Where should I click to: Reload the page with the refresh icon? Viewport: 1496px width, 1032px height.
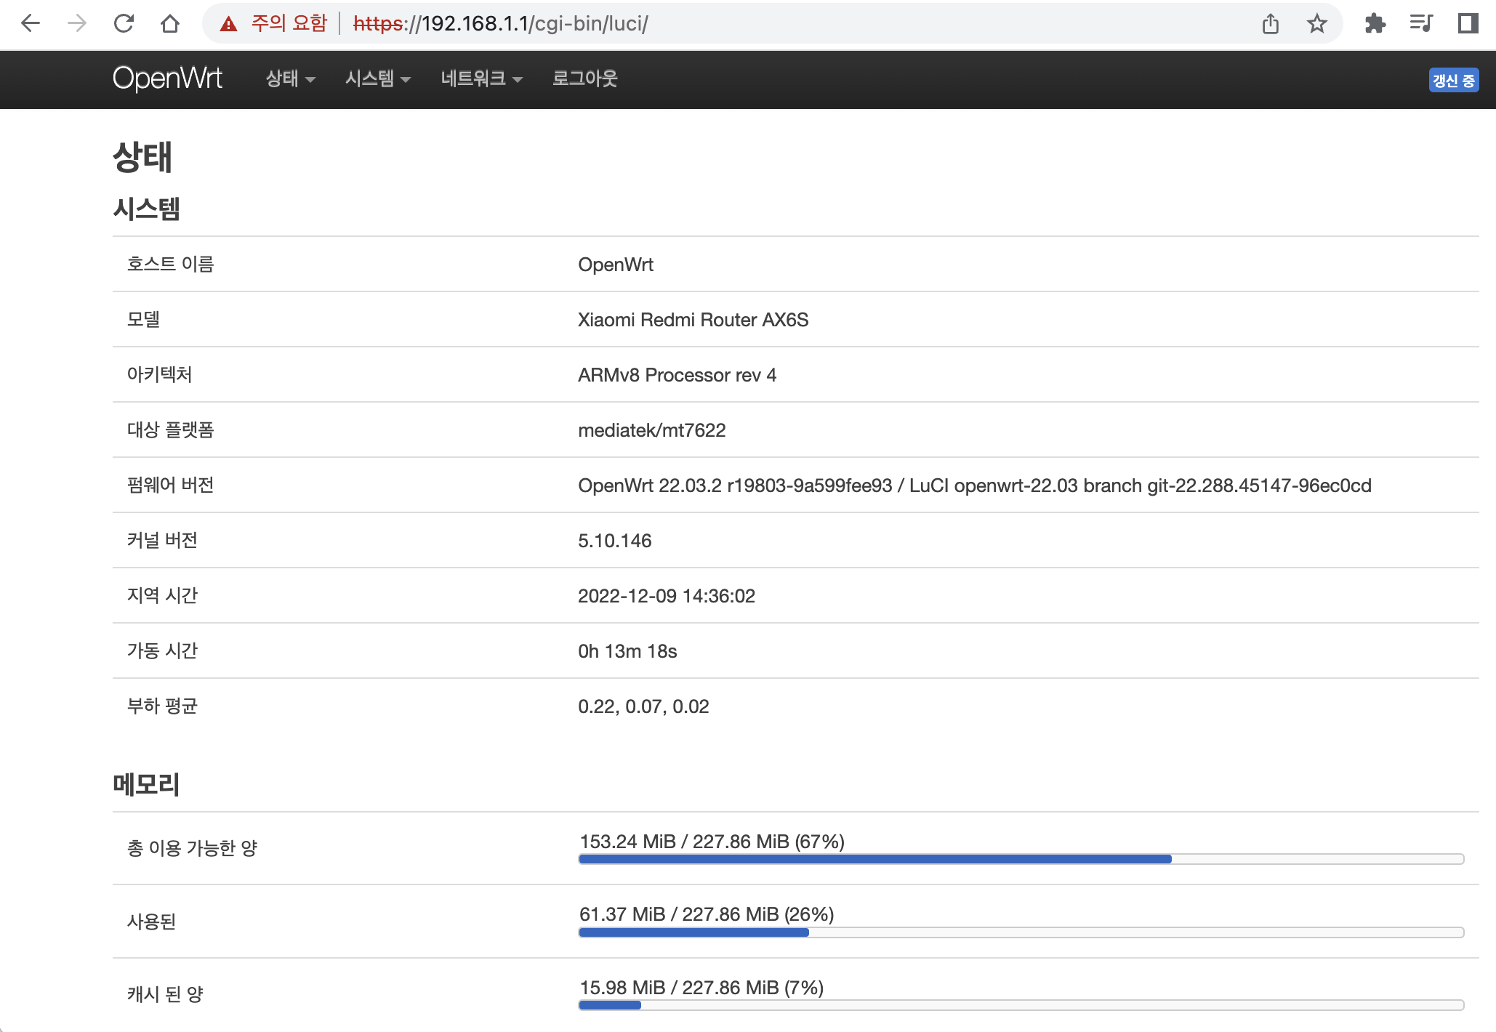[124, 24]
